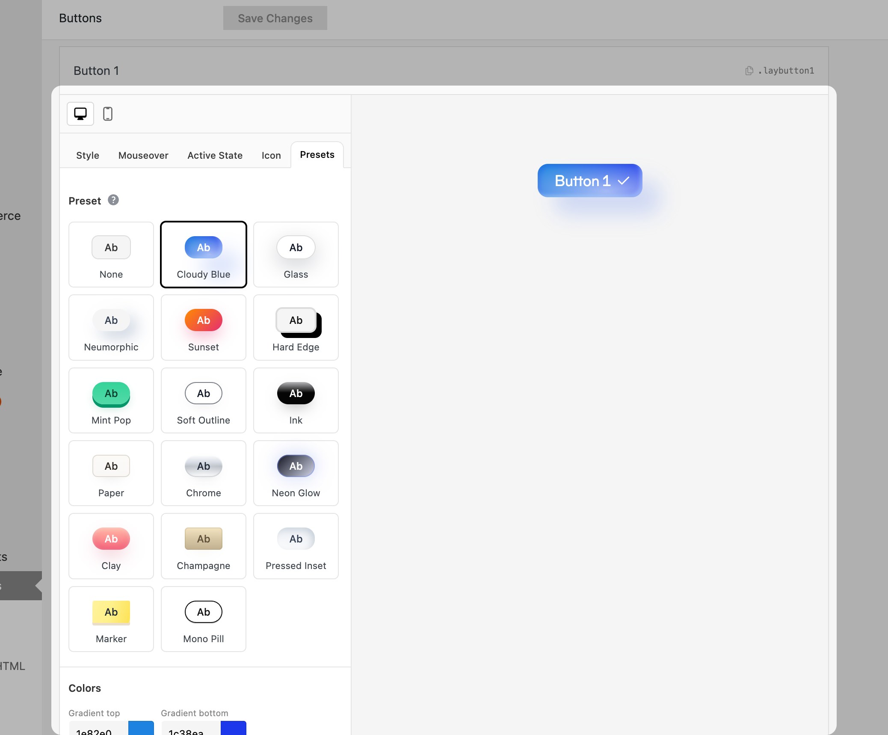The image size is (888, 735).
Task: Click the .laybutton1 class name
Action: click(786, 71)
